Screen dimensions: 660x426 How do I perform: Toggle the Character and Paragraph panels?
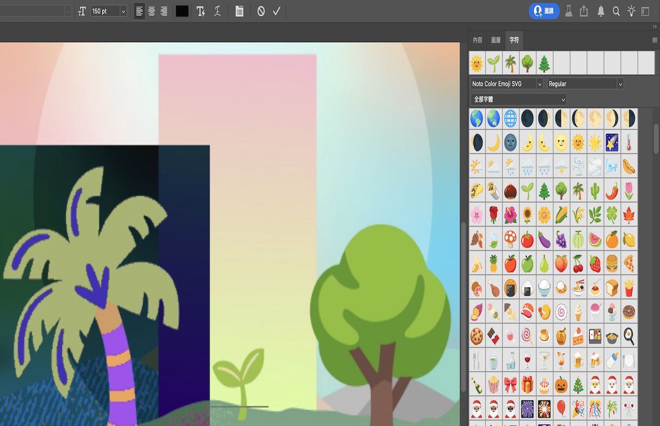239,11
